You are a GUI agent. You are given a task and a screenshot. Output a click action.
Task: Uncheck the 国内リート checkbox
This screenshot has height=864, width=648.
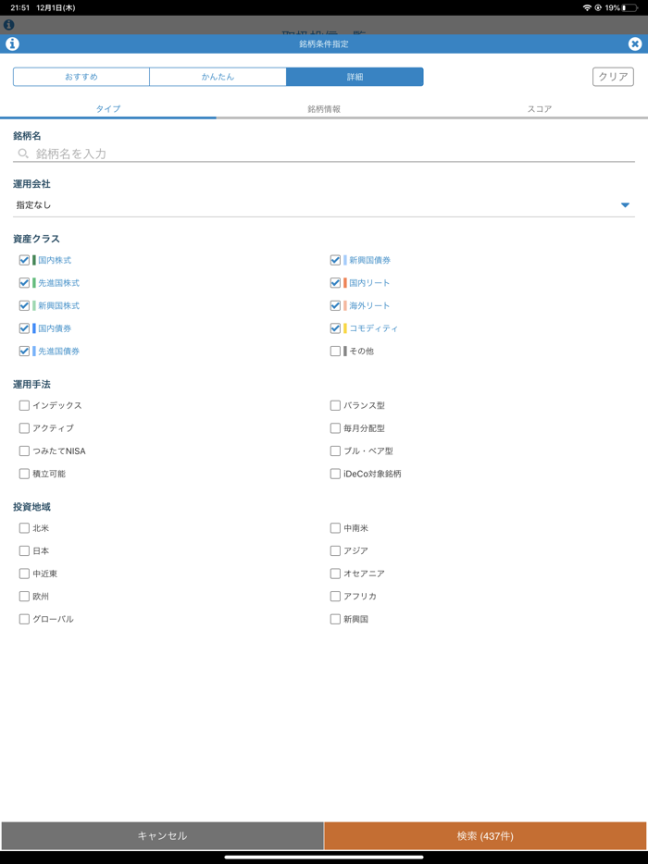click(x=335, y=283)
